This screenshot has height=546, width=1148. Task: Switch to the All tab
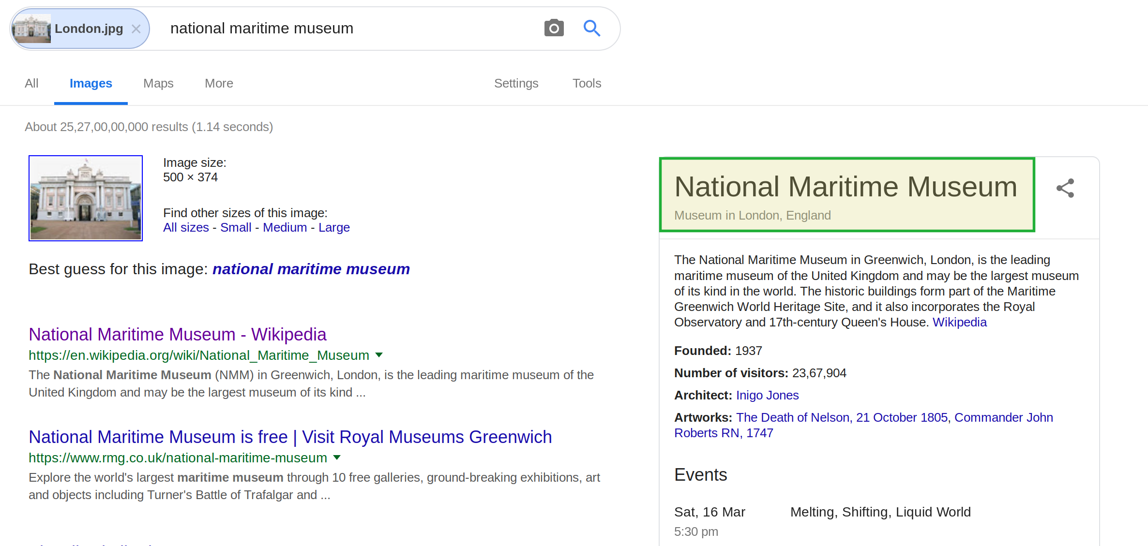[31, 83]
